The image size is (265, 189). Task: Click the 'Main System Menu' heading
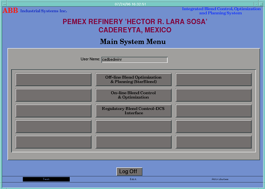tap(133, 42)
